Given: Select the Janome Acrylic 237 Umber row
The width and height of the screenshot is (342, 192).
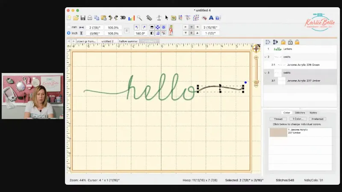Looking at the screenshot, I should pos(300,81).
